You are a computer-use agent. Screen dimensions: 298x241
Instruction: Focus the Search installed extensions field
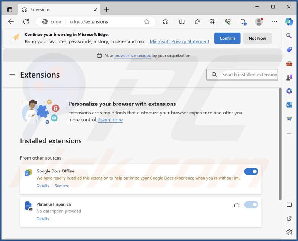(x=242, y=75)
